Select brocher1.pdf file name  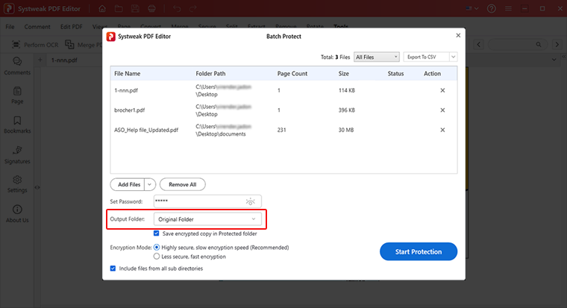point(130,110)
